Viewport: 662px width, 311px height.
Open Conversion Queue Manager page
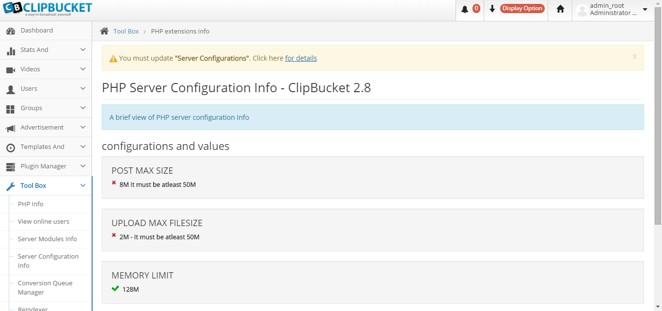45,288
